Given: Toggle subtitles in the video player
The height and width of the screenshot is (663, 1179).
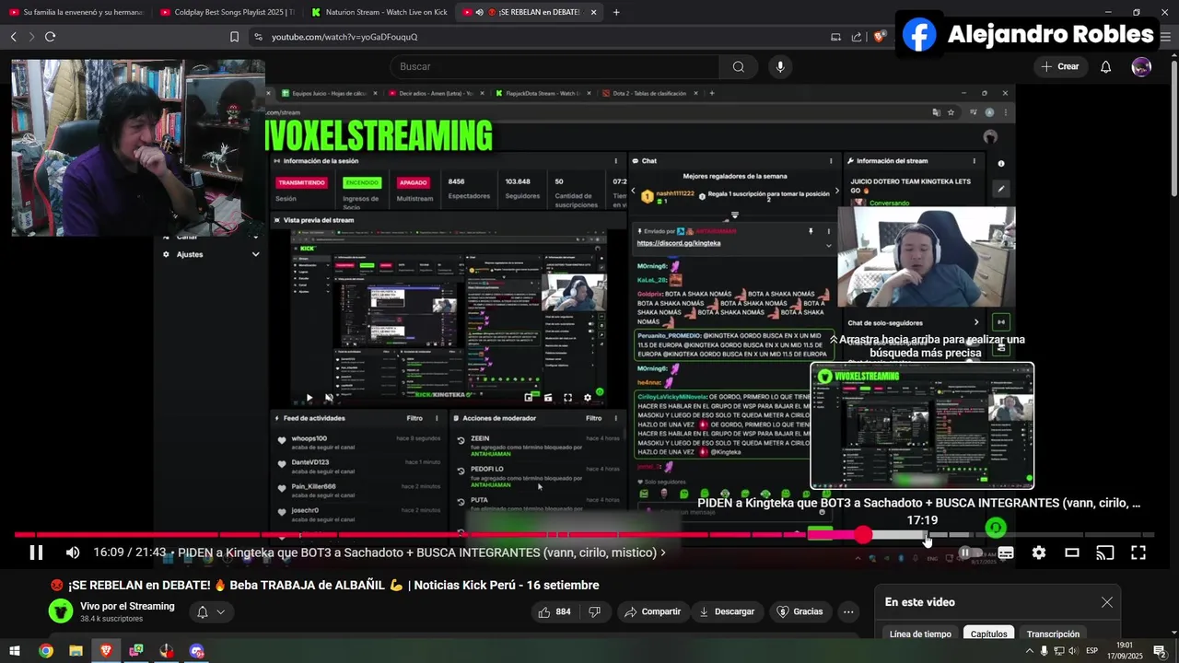Looking at the screenshot, I should 1006,552.
